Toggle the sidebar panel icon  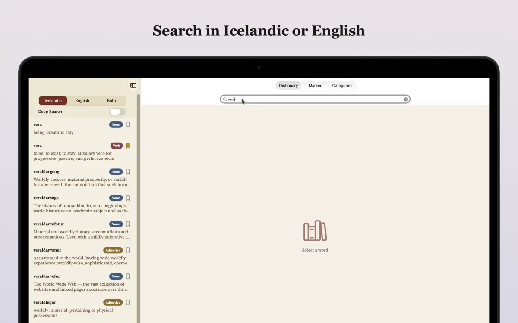click(x=133, y=86)
